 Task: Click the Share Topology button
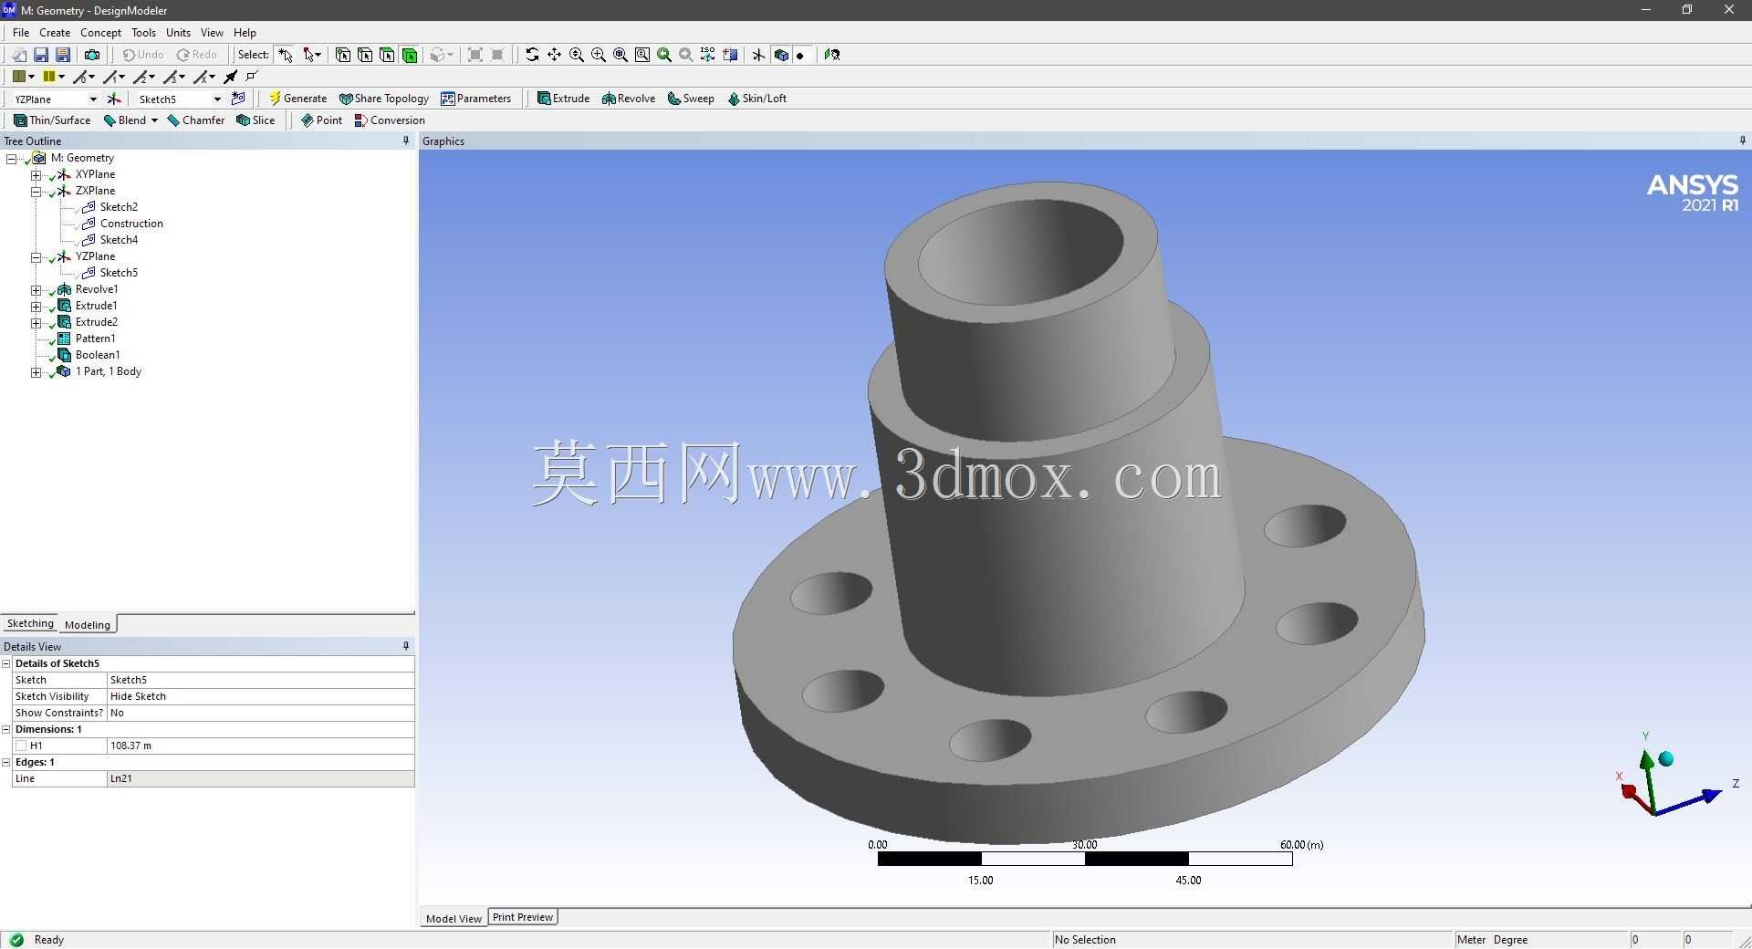[x=383, y=99]
